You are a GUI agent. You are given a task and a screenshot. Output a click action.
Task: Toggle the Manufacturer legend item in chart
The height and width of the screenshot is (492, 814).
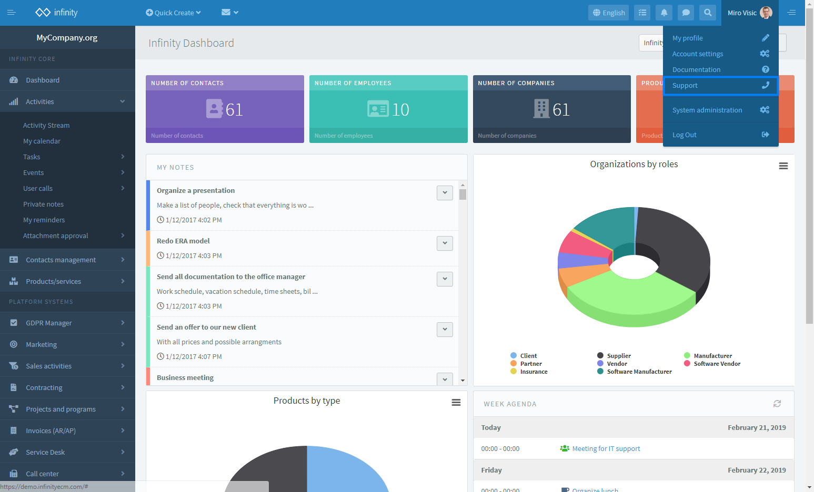708,356
